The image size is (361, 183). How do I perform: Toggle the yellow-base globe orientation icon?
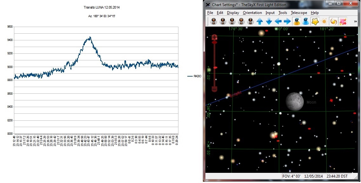tap(297, 21)
